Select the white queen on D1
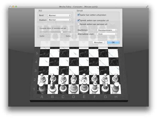The height and width of the screenshot is (118, 157). pyautogui.click(x=74, y=86)
